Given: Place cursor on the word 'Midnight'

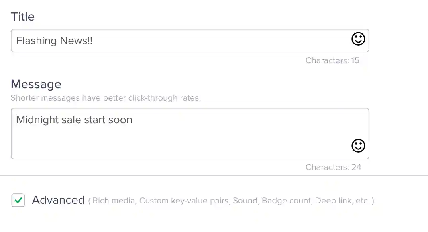Looking at the screenshot, I should 37,120.
